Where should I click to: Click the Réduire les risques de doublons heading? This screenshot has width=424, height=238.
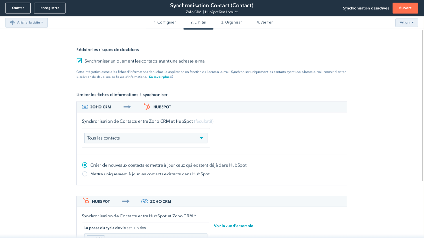(107, 50)
